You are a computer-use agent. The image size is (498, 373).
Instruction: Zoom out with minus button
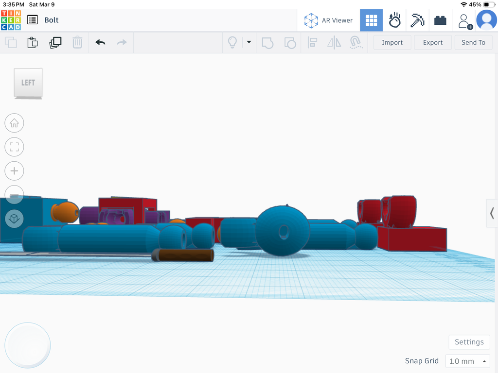pyautogui.click(x=14, y=195)
